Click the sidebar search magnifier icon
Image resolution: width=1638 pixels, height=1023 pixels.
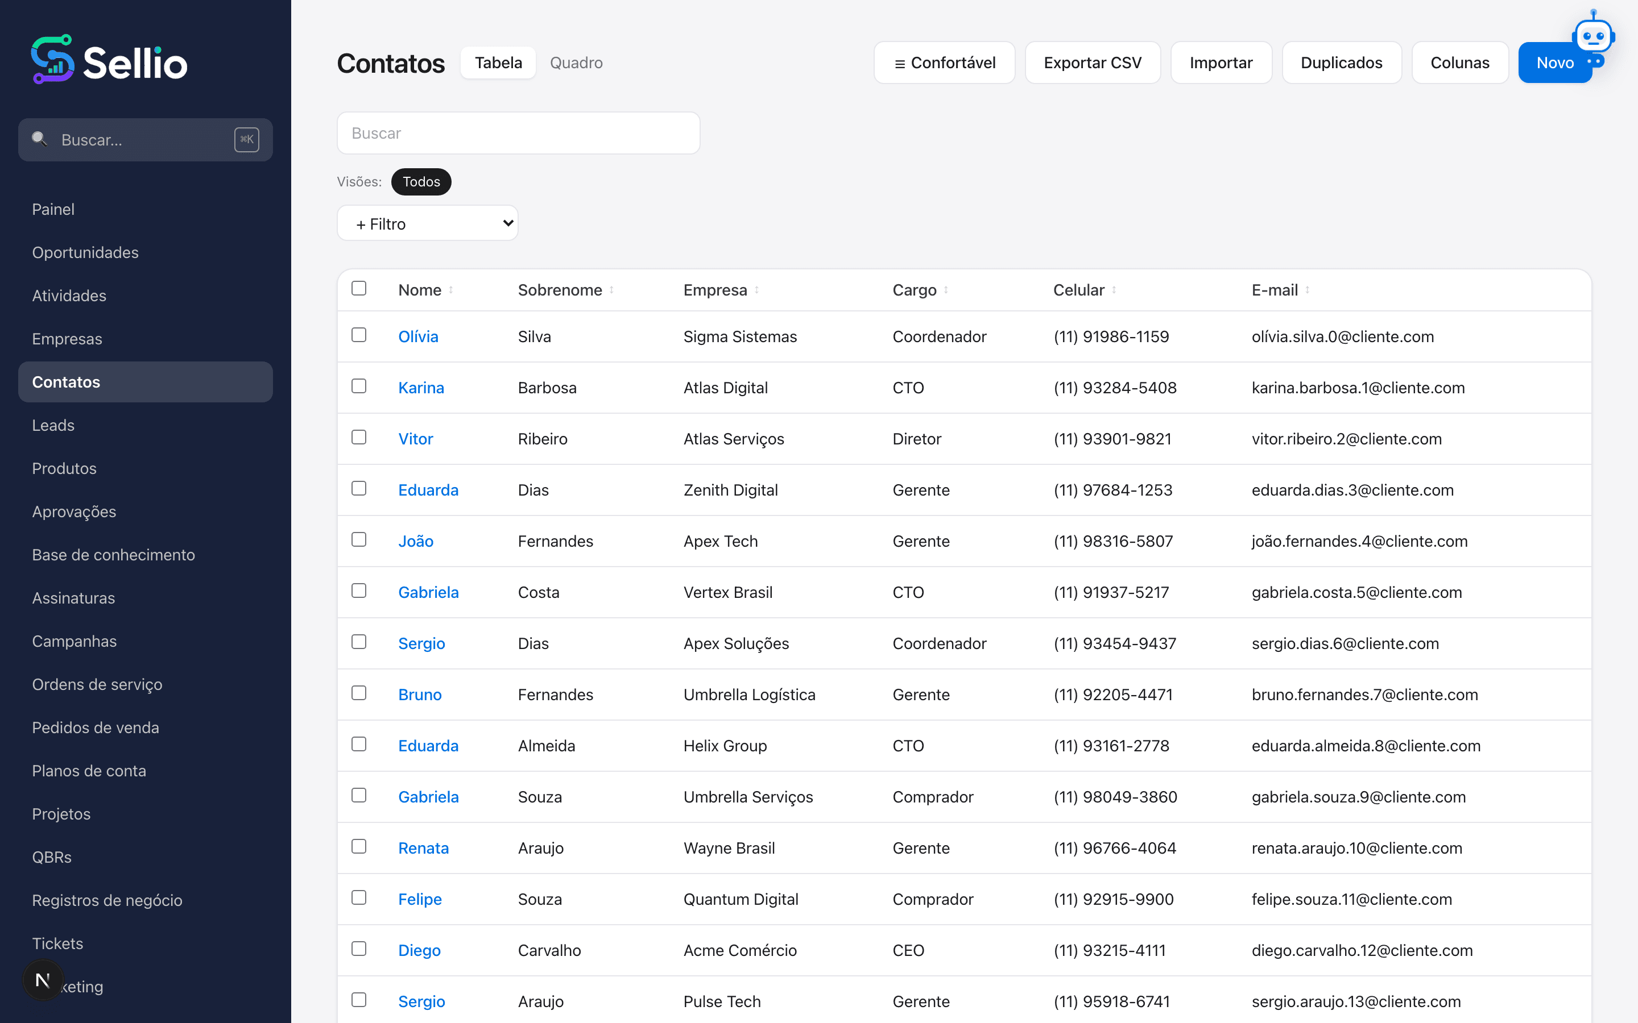(x=39, y=139)
